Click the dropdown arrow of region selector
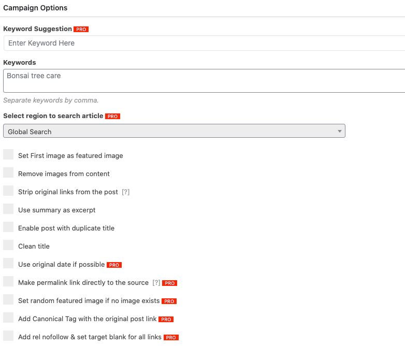This screenshot has width=405, height=346. click(339, 131)
